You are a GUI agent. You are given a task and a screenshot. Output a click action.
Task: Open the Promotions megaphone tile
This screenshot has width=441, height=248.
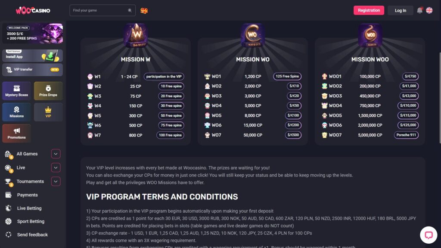pos(16,133)
